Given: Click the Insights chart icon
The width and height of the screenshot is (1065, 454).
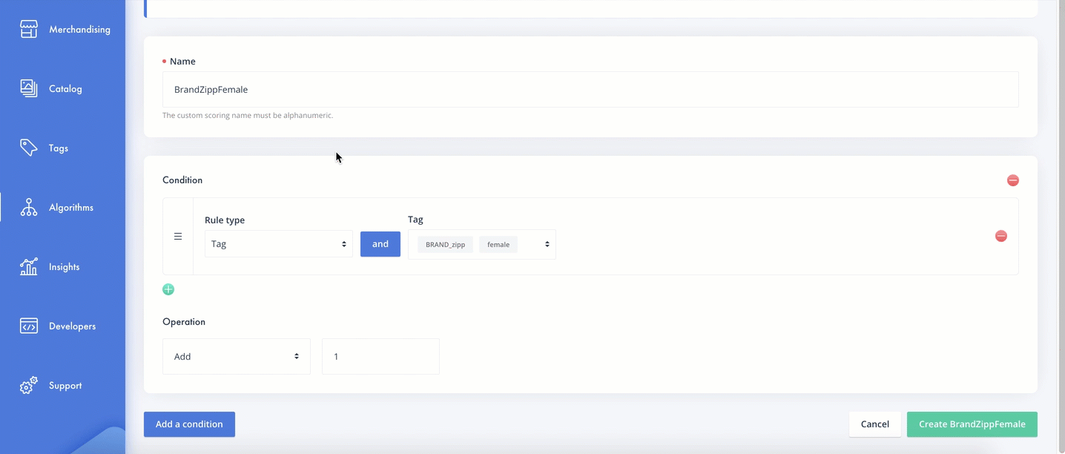Looking at the screenshot, I should pos(29,267).
